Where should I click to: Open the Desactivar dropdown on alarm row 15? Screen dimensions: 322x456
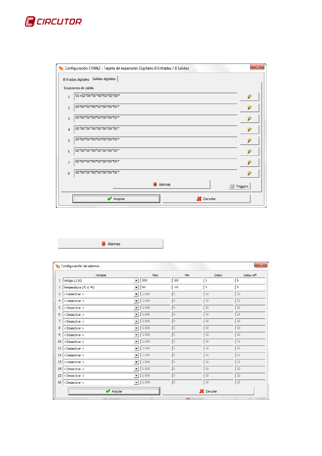coord(136,376)
